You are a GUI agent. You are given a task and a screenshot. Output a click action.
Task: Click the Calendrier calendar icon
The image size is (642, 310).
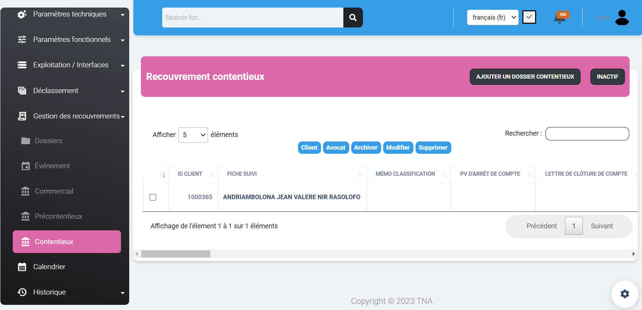22,267
